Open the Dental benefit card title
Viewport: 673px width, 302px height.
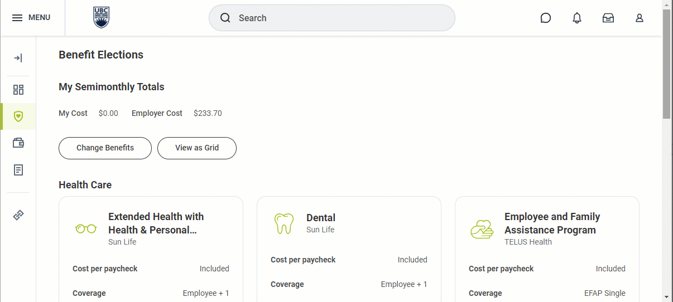point(321,218)
